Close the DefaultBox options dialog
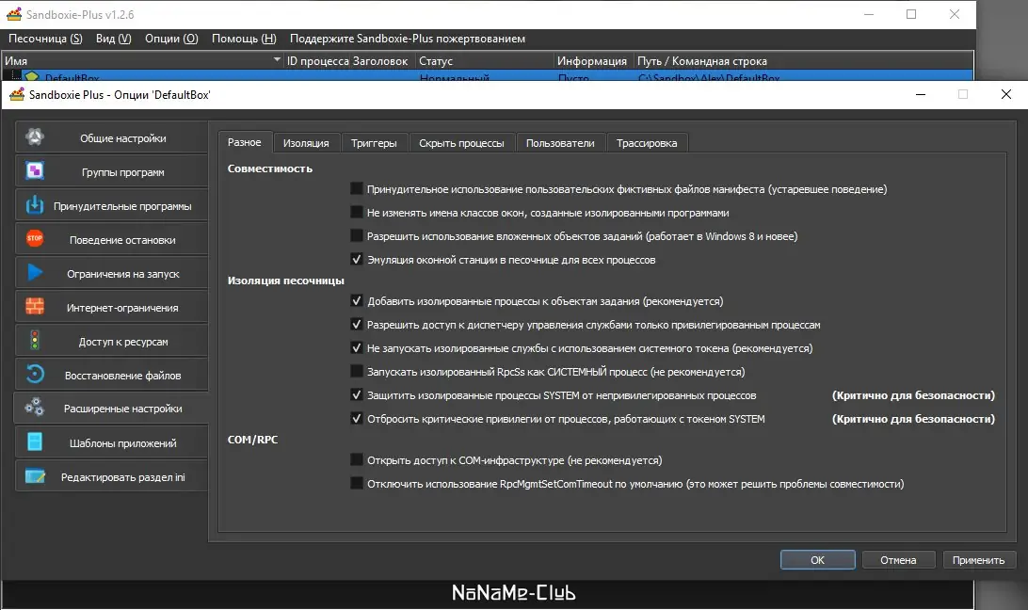Viewport: 1028px width, 610px height. pyautogui.click(x=1005, y=94)
